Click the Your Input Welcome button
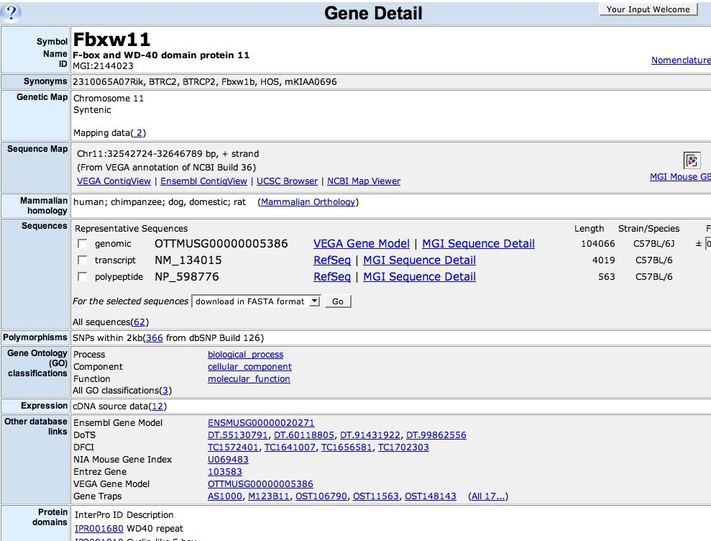This screenshot has width=711, height=541. 648,9
